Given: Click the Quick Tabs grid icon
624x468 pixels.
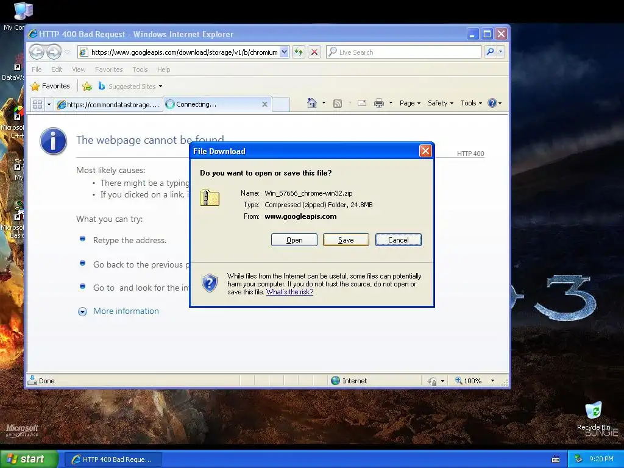Looking at the screenshot, I should click(x=37, y=105).
